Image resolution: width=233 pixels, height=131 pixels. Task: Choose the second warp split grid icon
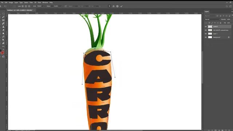click(26, 6)
